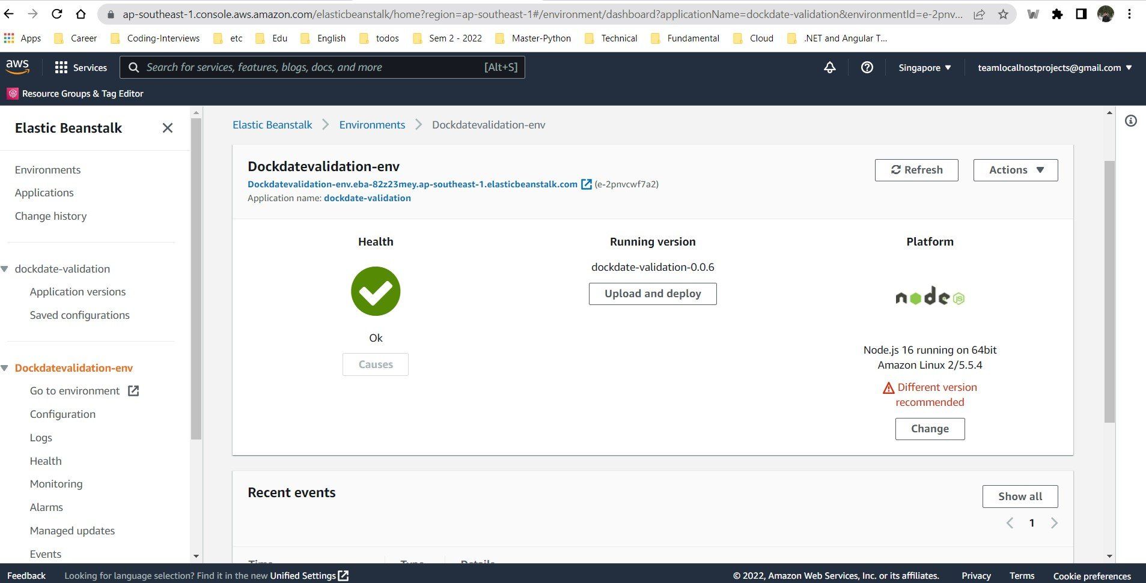Screen dimensions: 1146x583
Task: Open info panel icon at right edge
Action: (1130, 121)
